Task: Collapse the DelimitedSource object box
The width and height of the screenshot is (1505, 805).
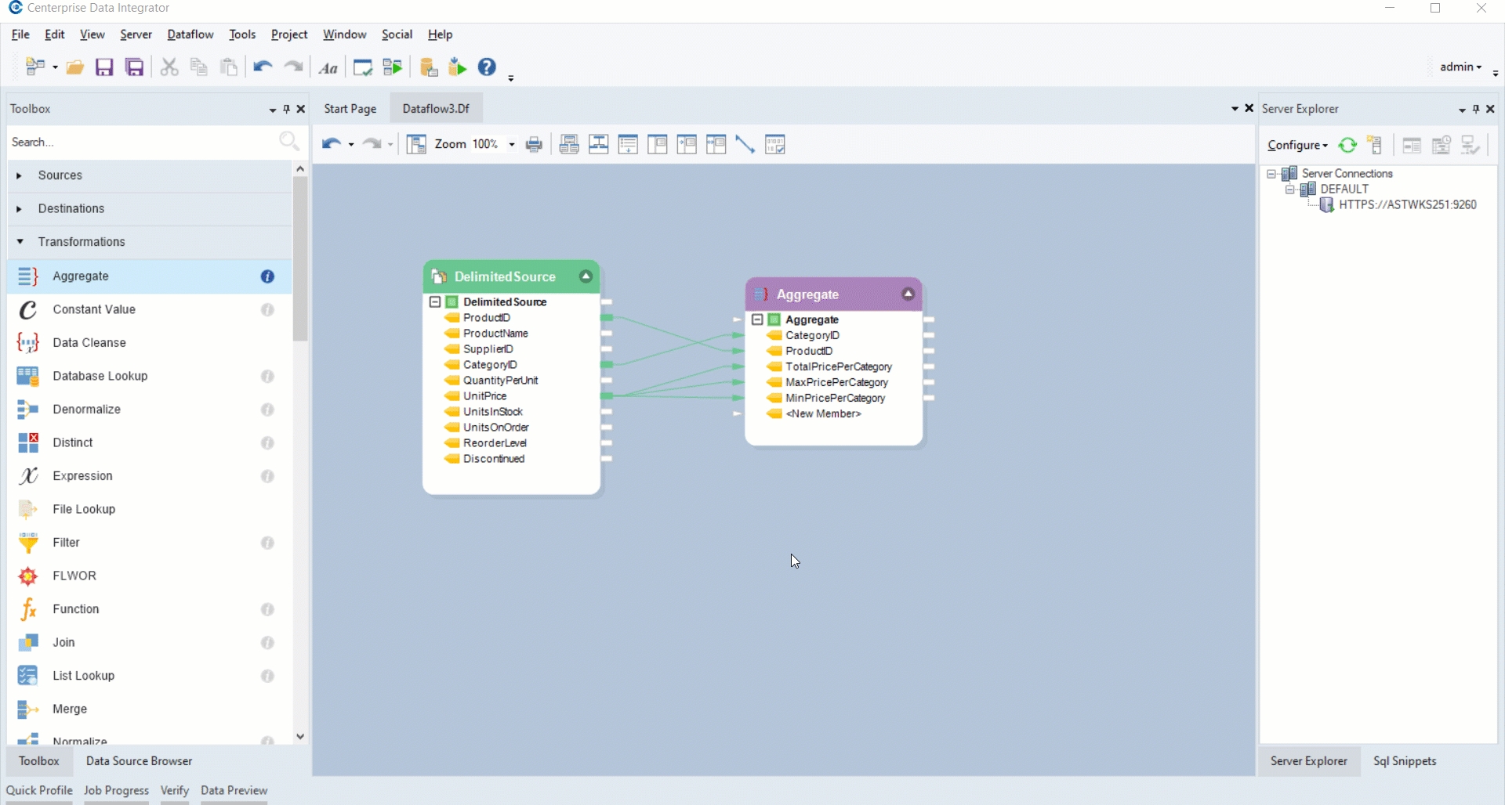Action: [586, 276]
